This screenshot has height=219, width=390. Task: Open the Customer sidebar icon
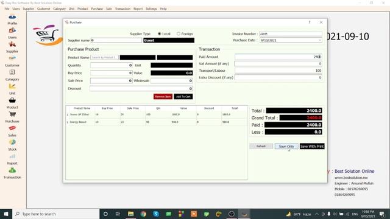click(x=12, y=58)
